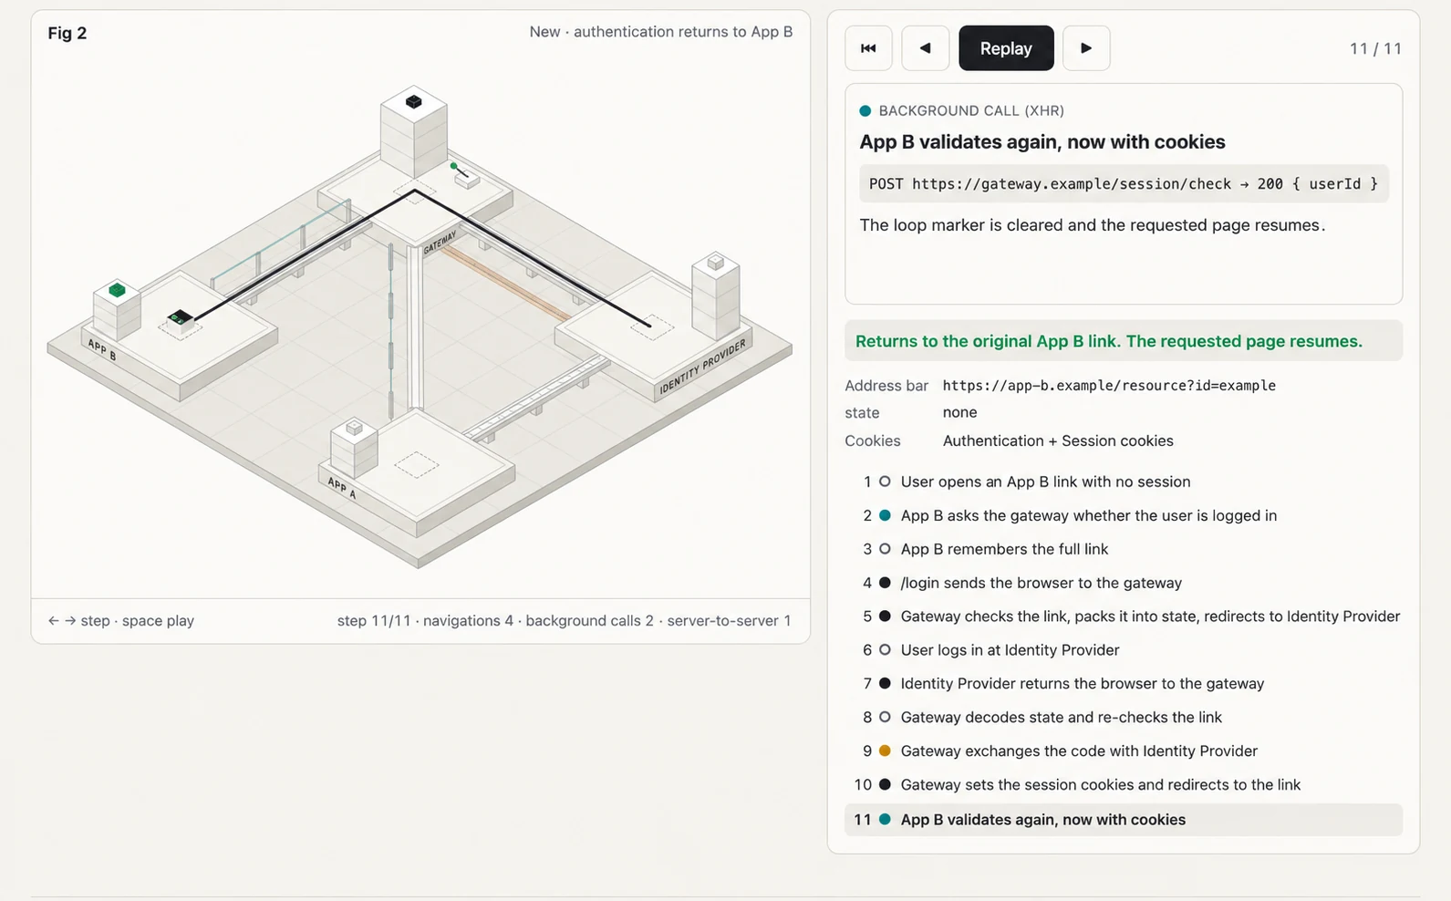This screenshot has width=1451, height=901.
Task: Click the address bar URL app-b.example/resource
Action: (x=1109, y=386)
